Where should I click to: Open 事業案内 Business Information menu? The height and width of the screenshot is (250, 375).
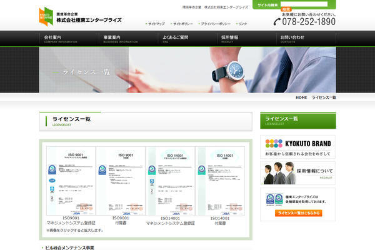point(128,39)
